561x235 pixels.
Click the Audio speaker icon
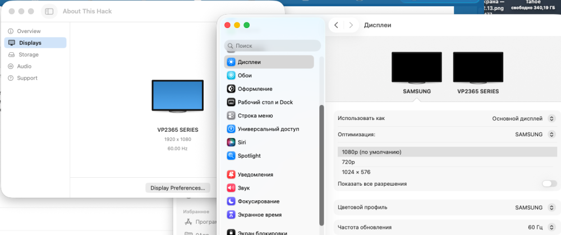[x=11, y=66]
